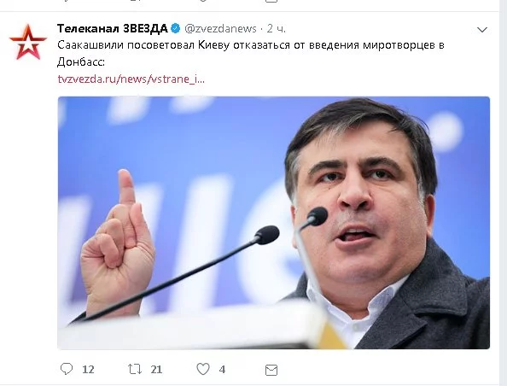This screenshot has width=507, height=386.
Task: Expand the tweet options chevron
Action: tap(482, 30)
